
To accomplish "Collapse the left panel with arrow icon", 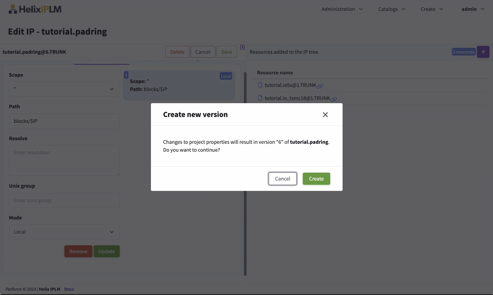I will coord(242,47).
